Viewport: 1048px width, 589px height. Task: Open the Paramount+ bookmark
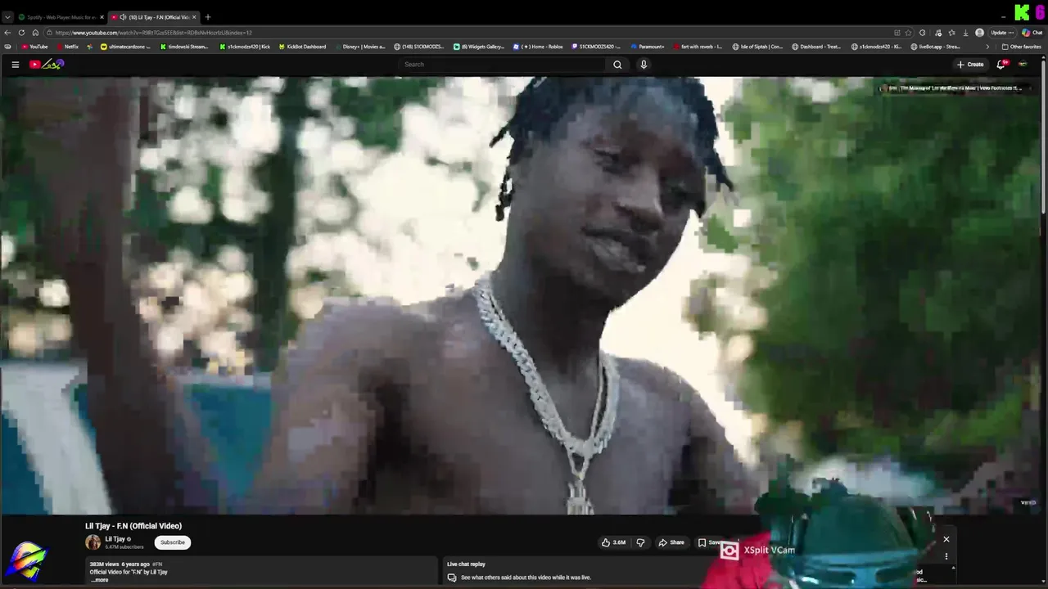tap(647, 47)
